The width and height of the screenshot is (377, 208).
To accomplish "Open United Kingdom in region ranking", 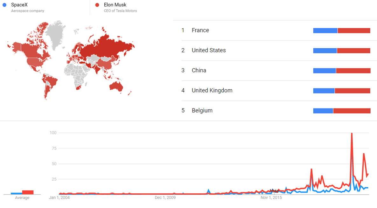I will pos(212,90).
